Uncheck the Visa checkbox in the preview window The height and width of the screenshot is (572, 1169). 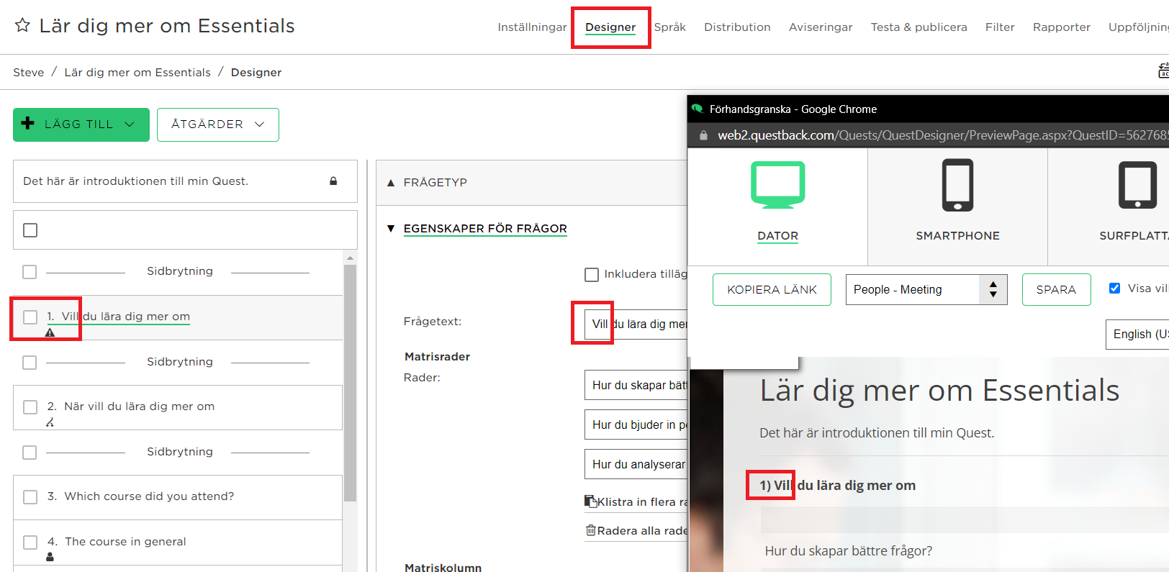click(x=1114, y=289)
